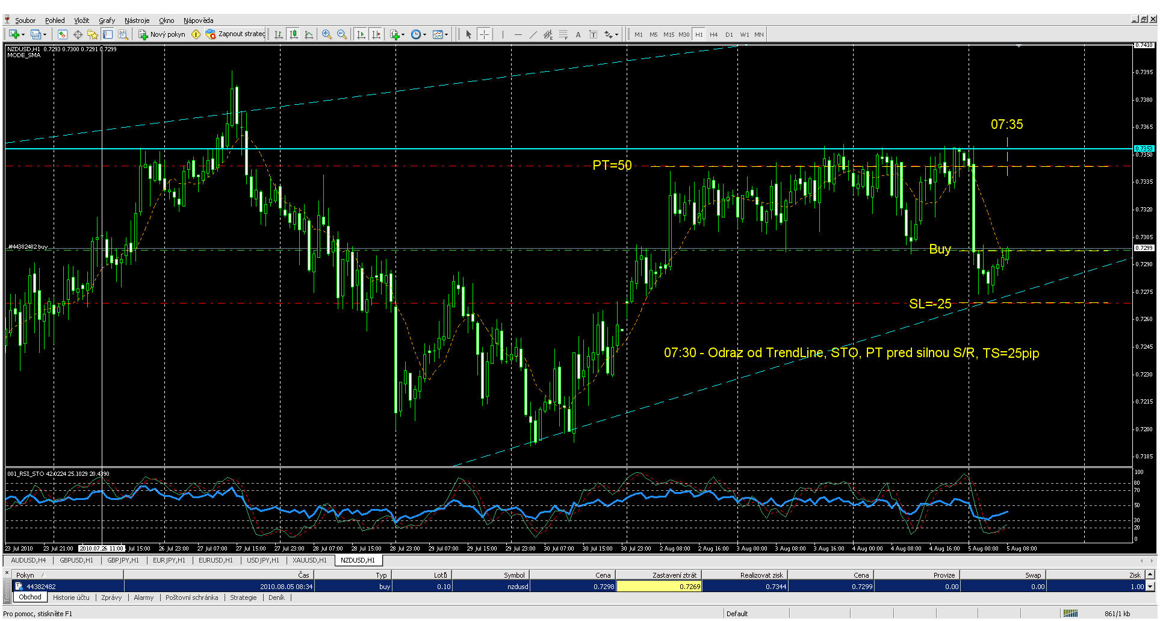This screenshot has height=621, width=1160.
Task: Select the Crosshair tool
Action: click(x=484, y=34)
